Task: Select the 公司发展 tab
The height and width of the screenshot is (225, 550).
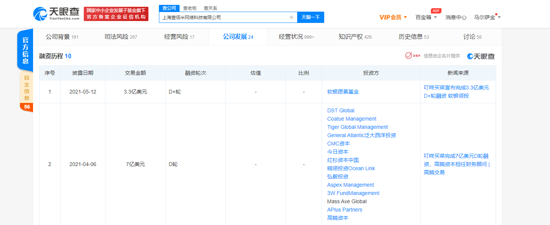Action: (238, 37)
